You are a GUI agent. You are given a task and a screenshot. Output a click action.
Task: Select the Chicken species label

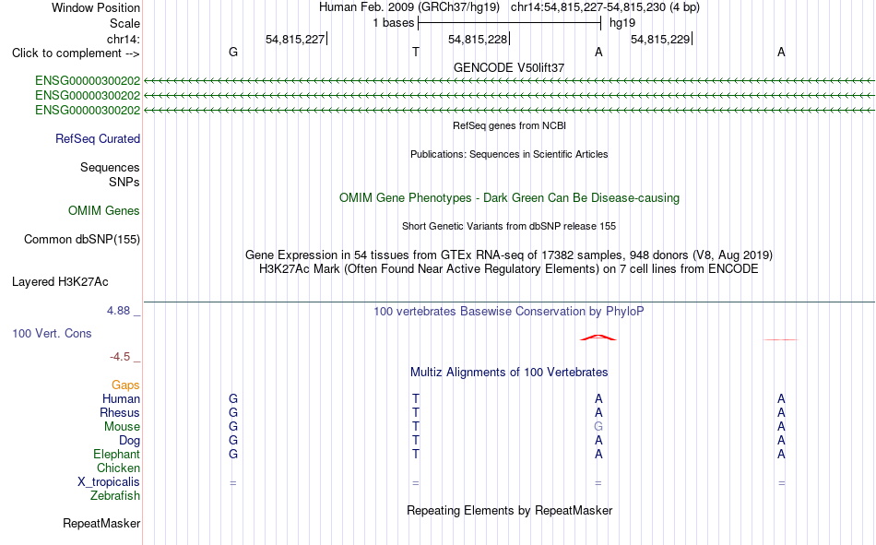click(118, 468)
